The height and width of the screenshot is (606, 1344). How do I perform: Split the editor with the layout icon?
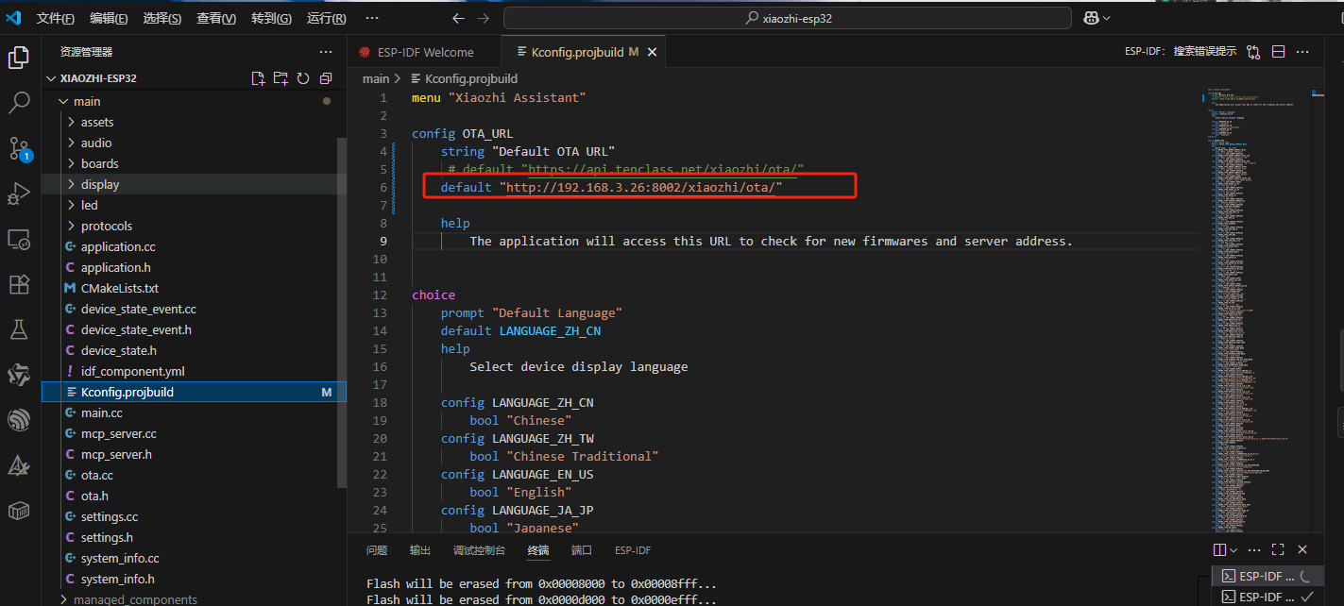1278,52
